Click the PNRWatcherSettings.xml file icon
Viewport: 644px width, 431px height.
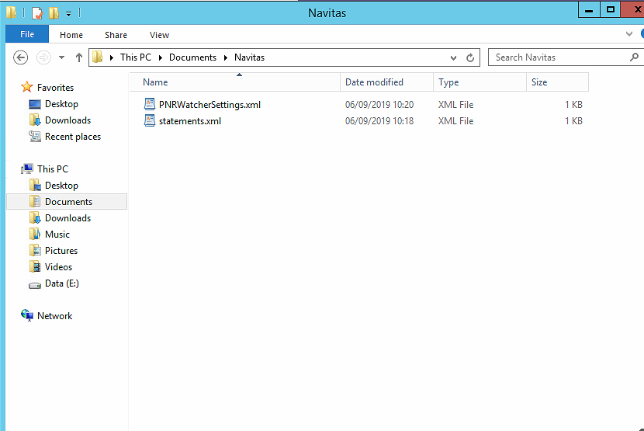(x=150, y=104)
